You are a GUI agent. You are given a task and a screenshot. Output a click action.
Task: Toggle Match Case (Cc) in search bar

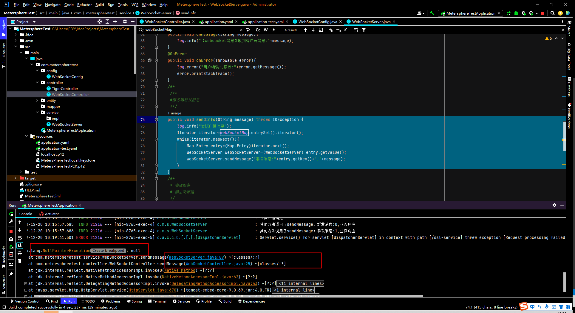coord(258,30)
